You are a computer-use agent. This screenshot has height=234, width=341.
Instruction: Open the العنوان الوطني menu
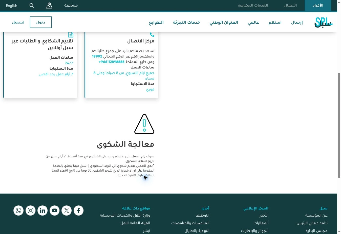[x=224, y=22]
